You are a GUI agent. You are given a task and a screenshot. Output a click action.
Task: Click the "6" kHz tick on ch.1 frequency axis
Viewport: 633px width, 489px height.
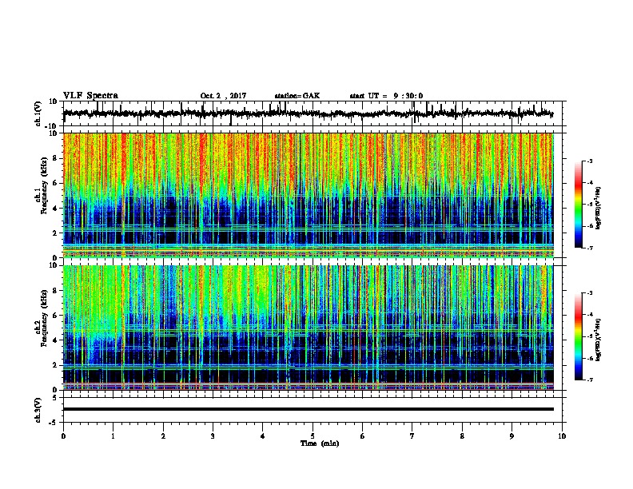click(55, 183)
